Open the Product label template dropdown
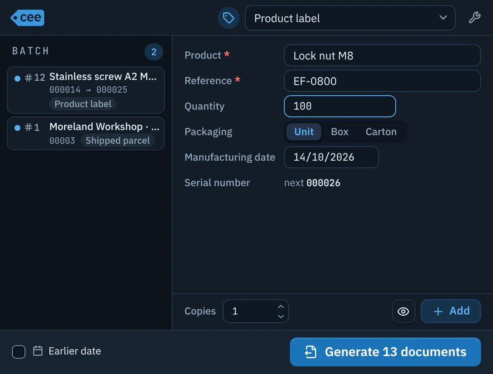 (x=350, y=18)
